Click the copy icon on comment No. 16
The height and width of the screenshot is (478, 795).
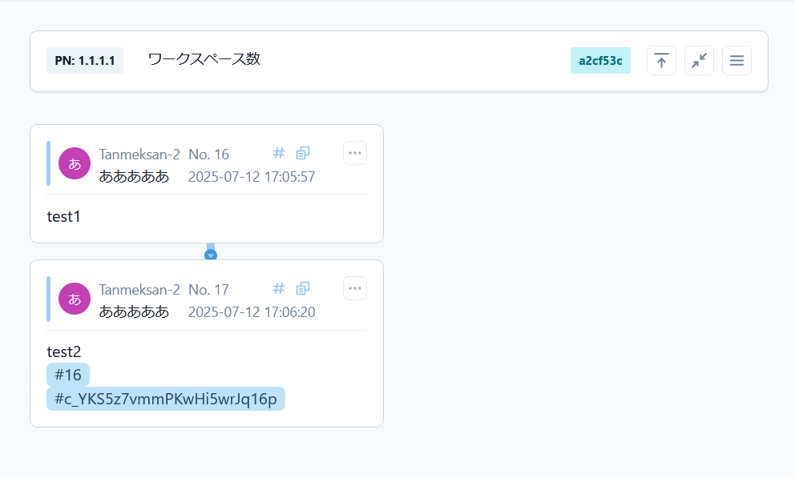302,153
